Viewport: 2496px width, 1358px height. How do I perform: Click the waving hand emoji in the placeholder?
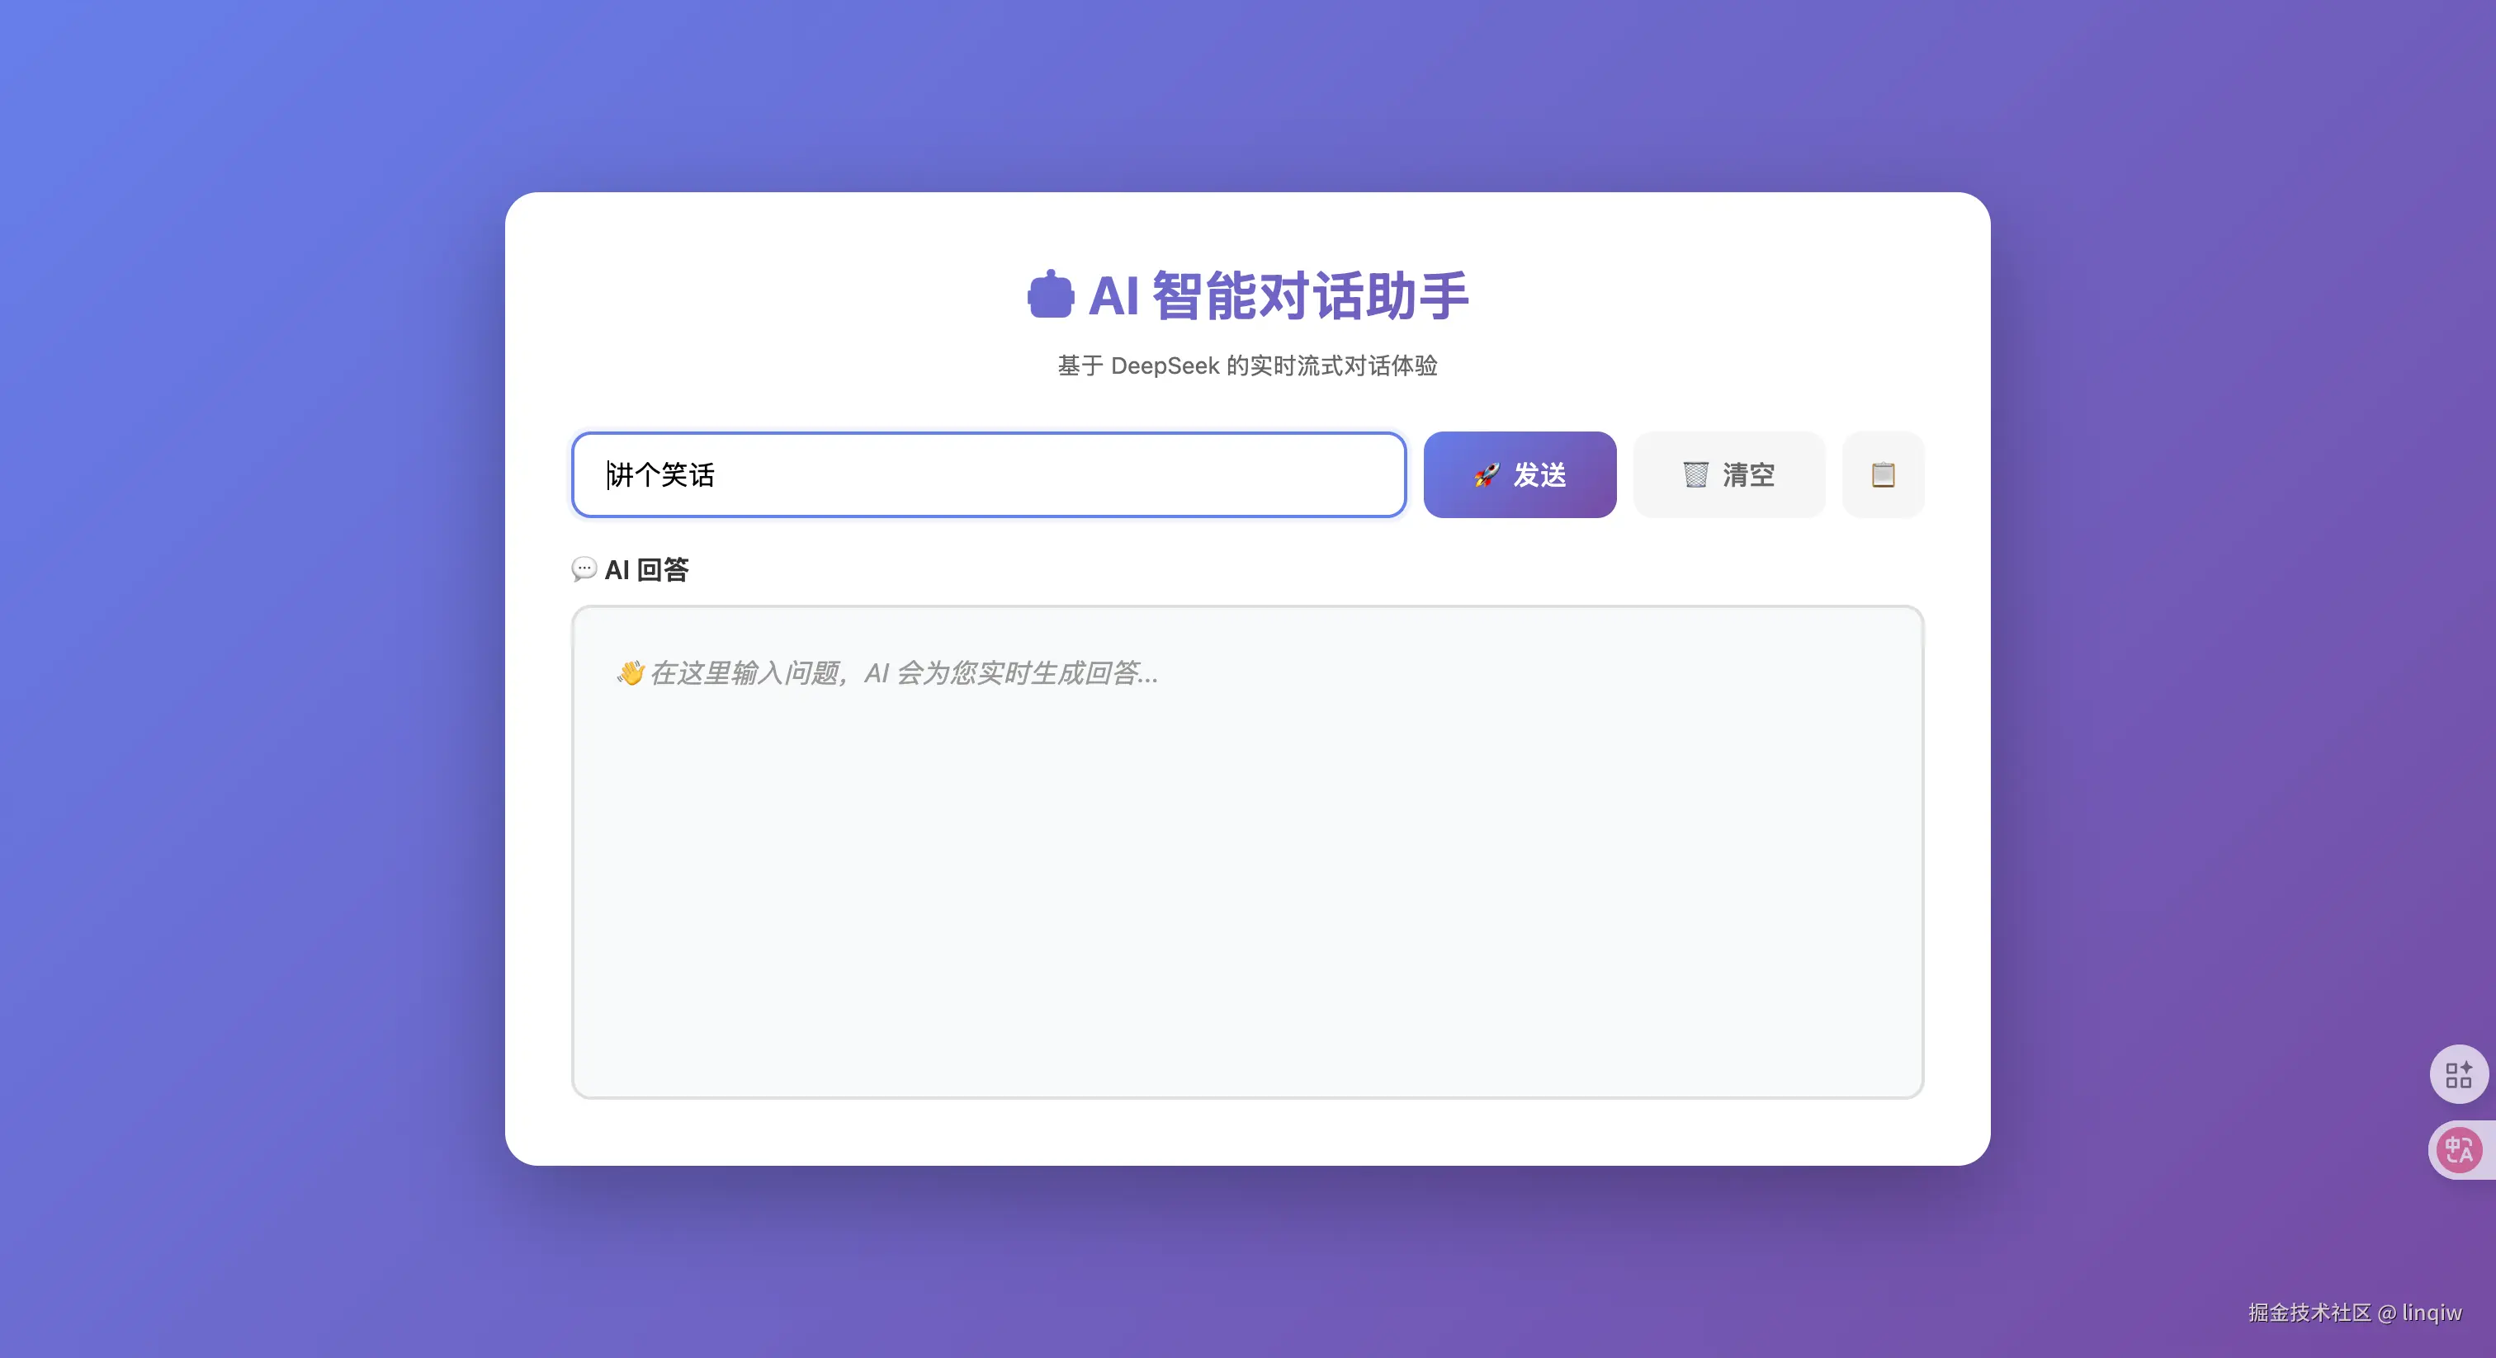click(630, 673)
